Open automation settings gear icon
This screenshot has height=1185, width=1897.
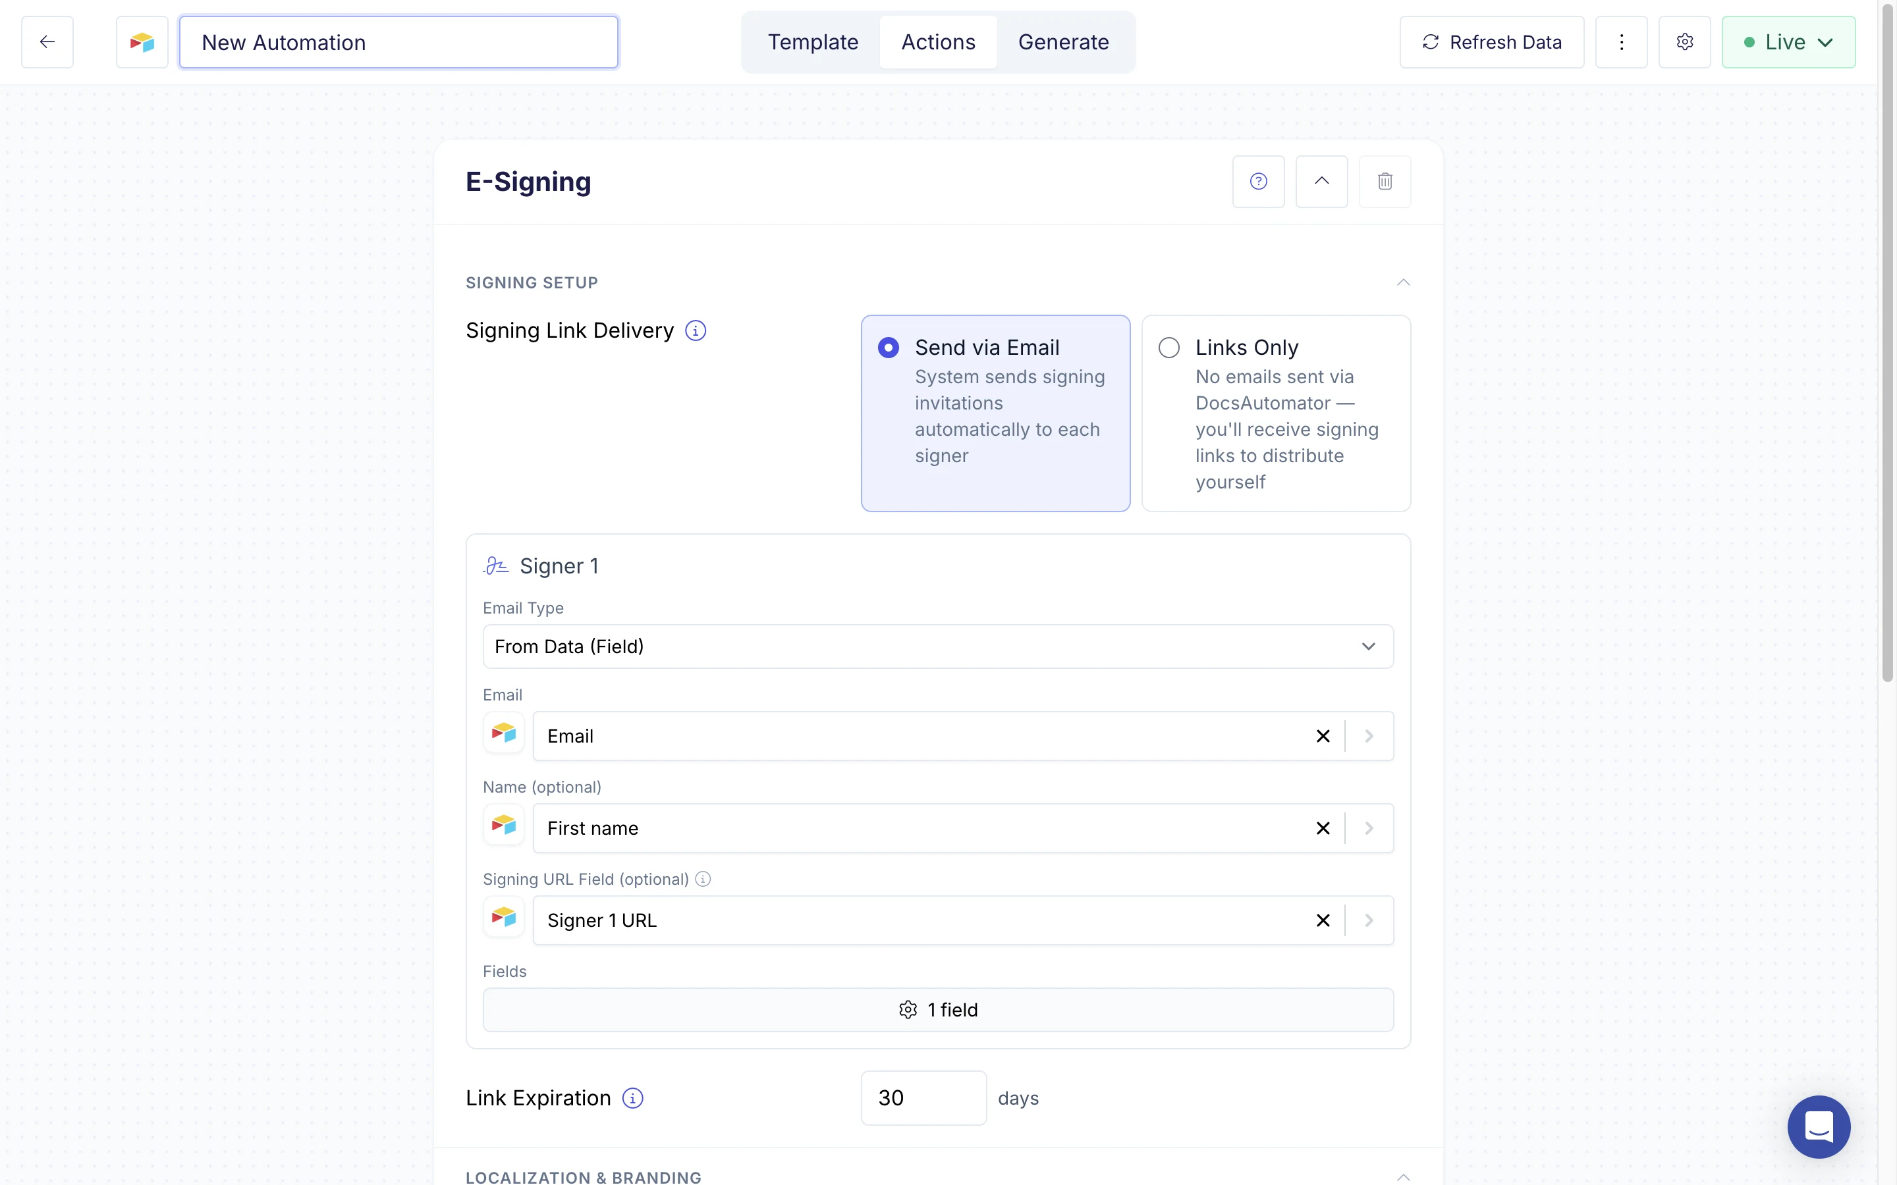pyautogui.click(x=1684, y=42)
